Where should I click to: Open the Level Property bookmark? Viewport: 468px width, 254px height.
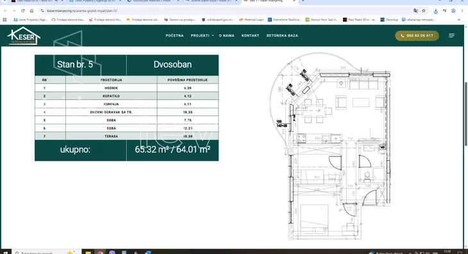30,20
